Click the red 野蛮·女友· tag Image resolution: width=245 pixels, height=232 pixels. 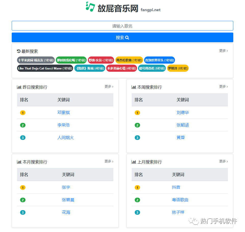[101, 60]
